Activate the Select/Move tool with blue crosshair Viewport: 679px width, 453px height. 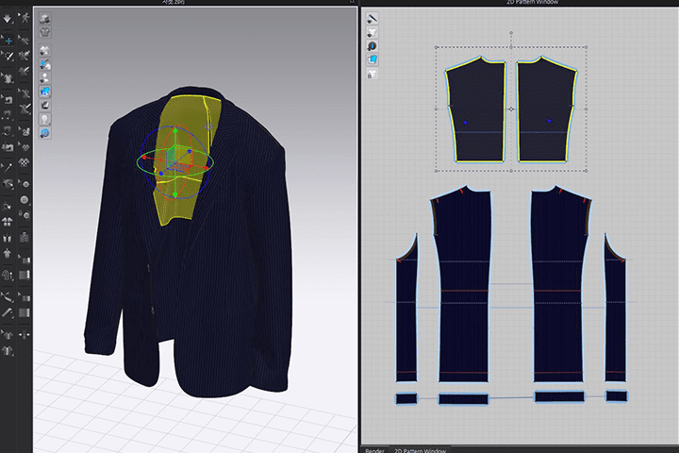pos(8,41)
